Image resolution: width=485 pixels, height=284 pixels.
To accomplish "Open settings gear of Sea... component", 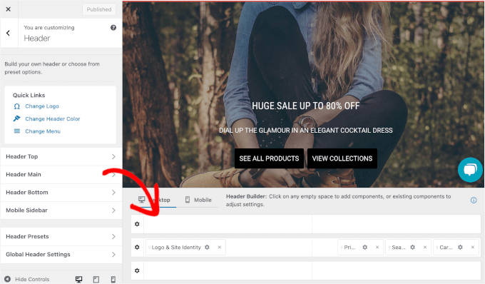I will (413, 247).
